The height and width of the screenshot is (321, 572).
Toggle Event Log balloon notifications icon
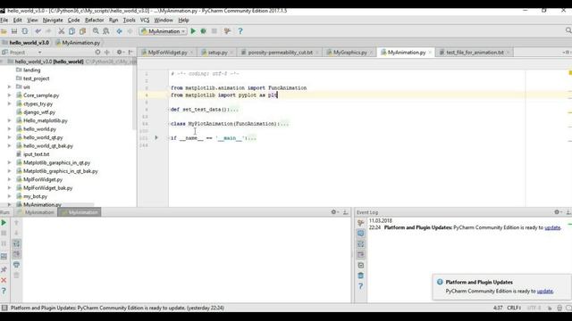pos(361,234)
